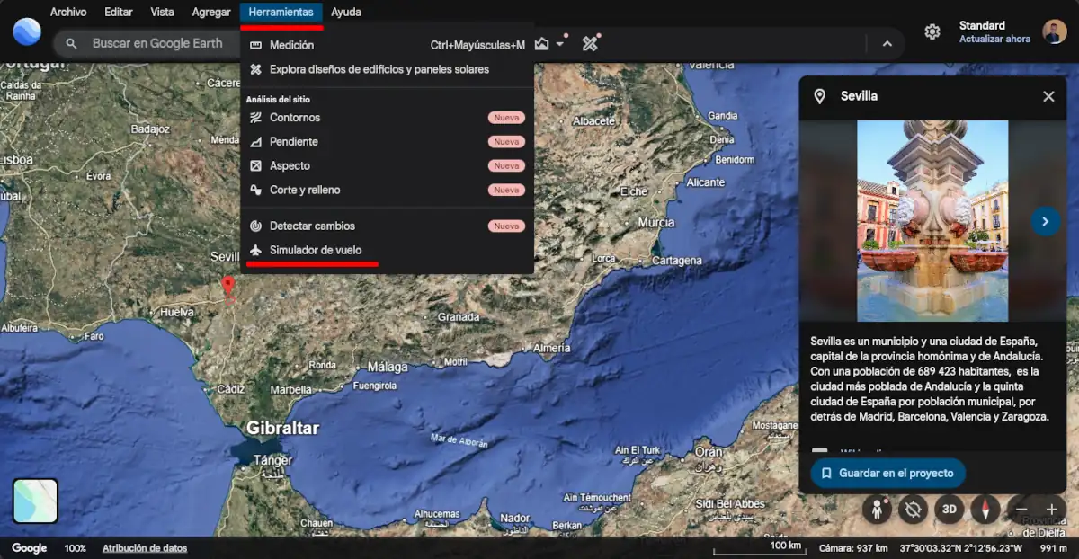Choose the Aspecto menu entry
This screenshot has width=1079, height=559.
click(x=388, y=166)
